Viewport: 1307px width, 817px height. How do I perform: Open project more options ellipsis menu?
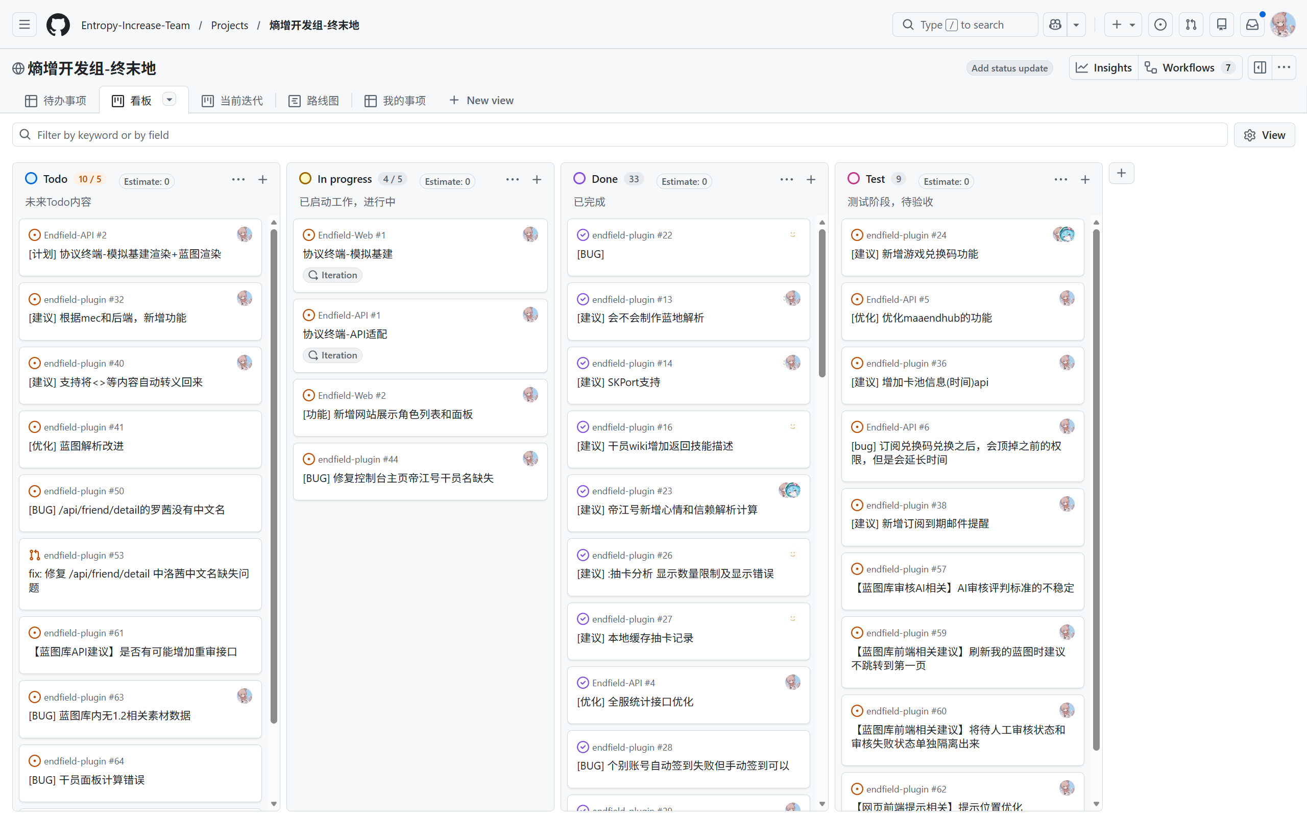(x=1285, y=67)
